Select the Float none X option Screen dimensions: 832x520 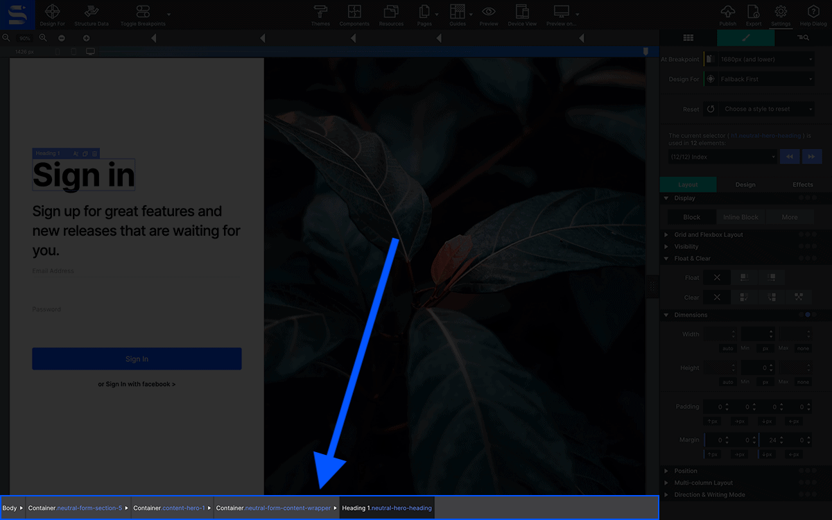click(717, 277)
